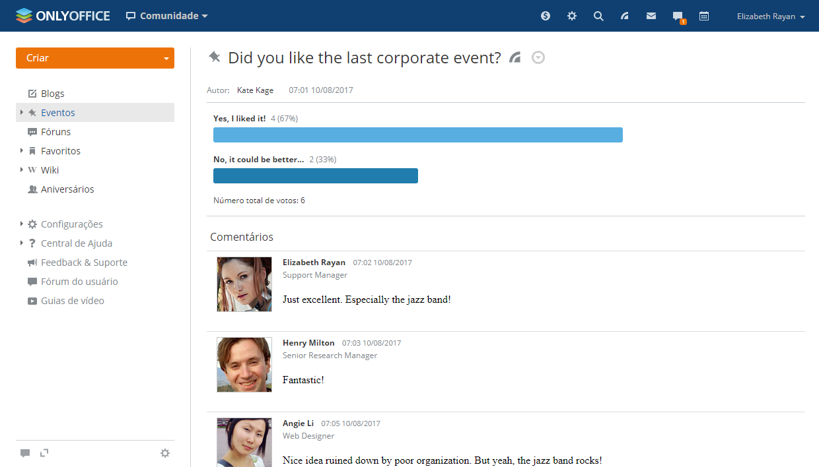Click subscribe feed icon beside poll title
Viewport: 819px width, 467px height.
coord(515,58)
